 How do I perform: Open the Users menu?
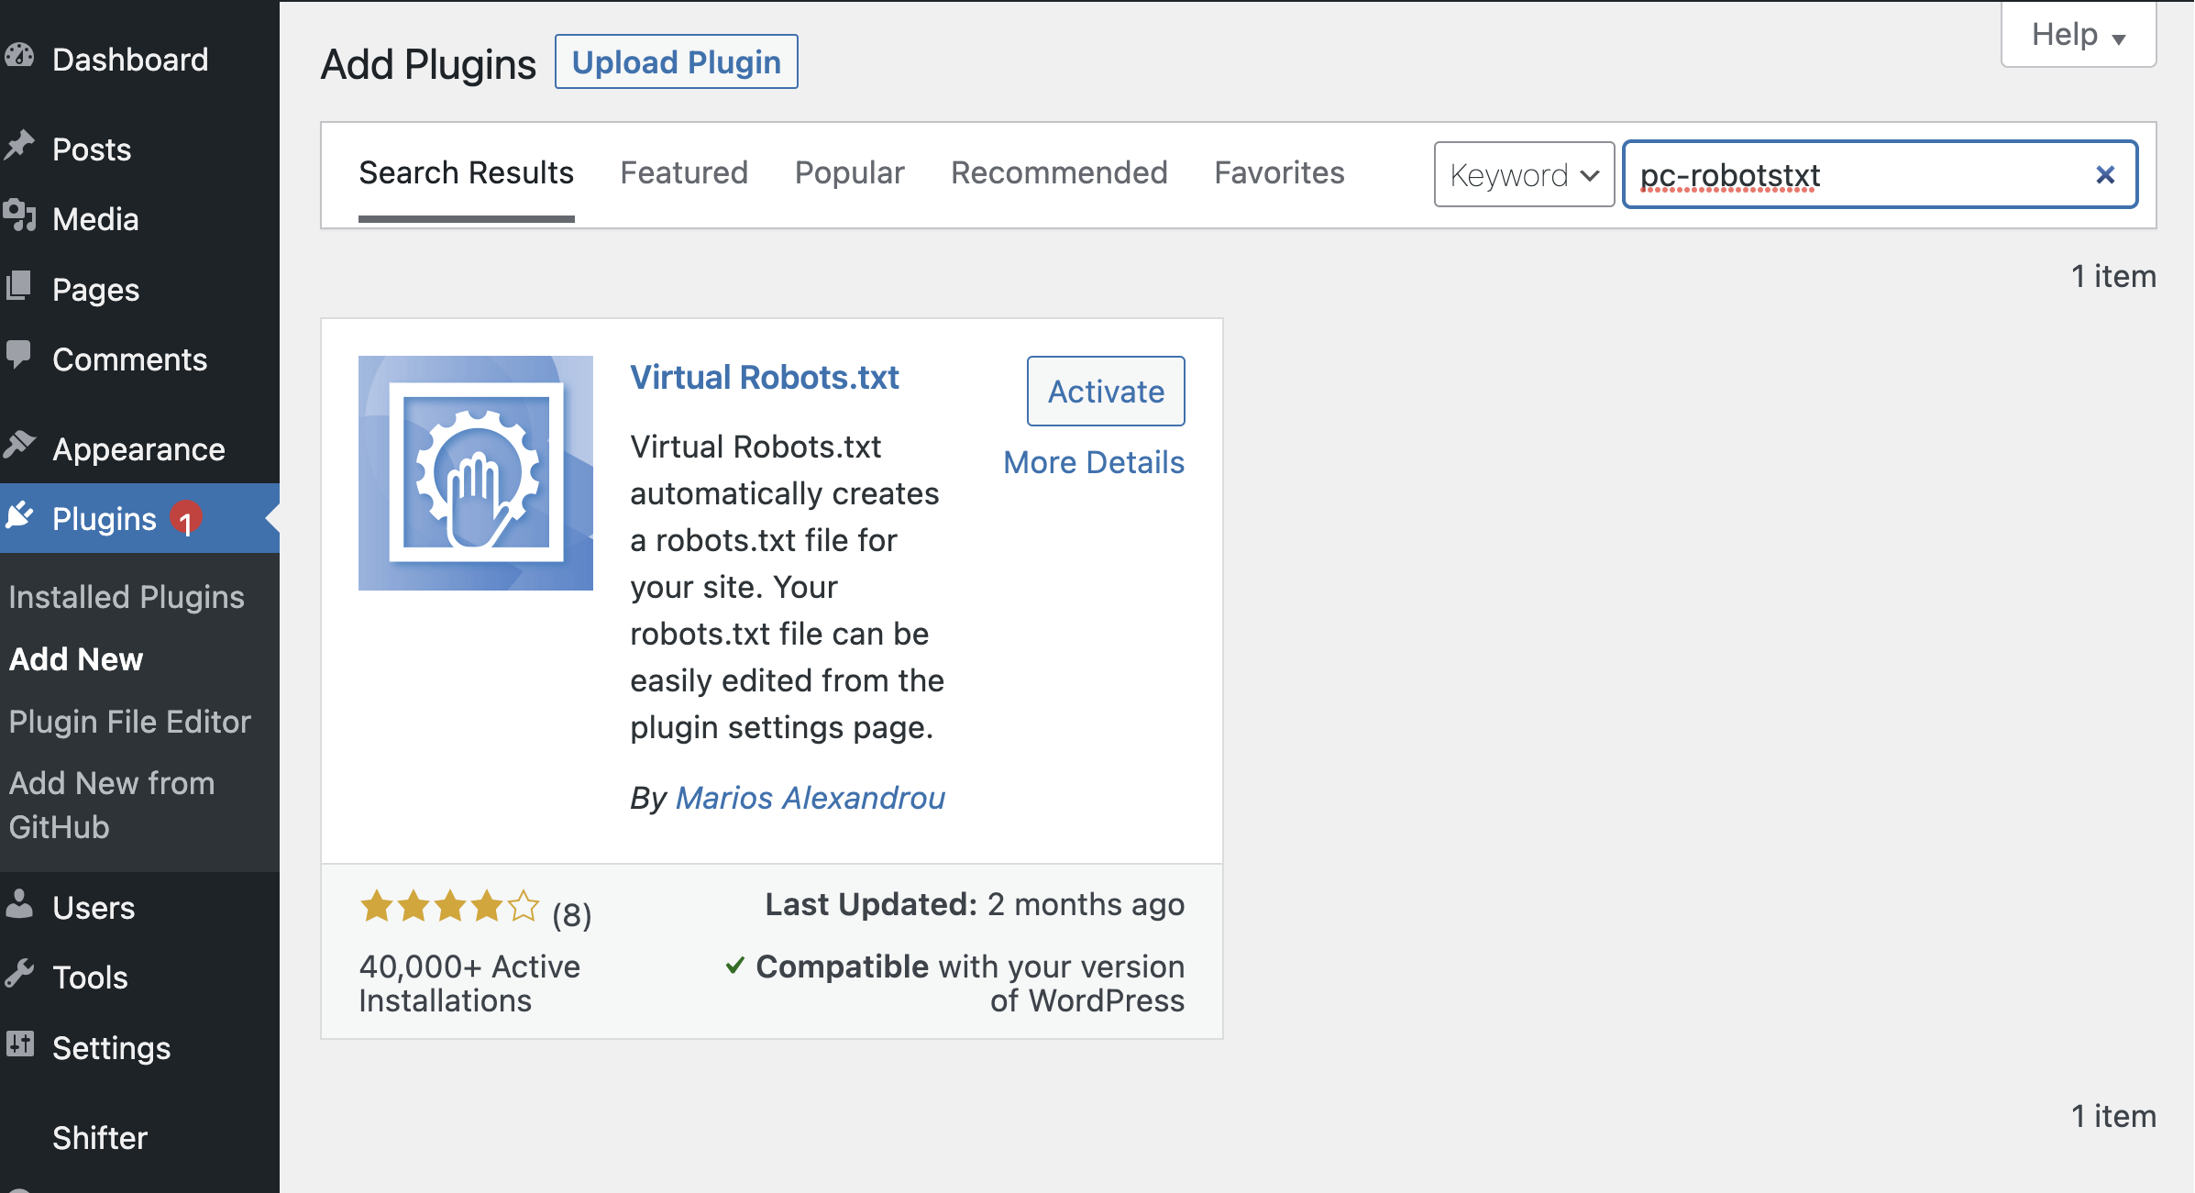point(139,908)
